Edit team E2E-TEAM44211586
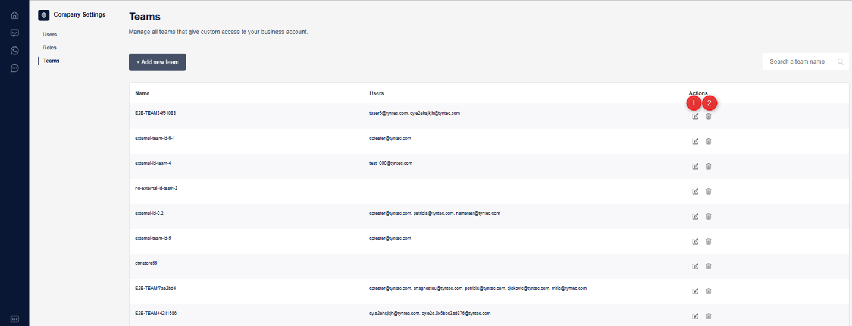Image resolution: width=852 pixels, height=326 pixels. pyautogui.click(x=695, y=316)
